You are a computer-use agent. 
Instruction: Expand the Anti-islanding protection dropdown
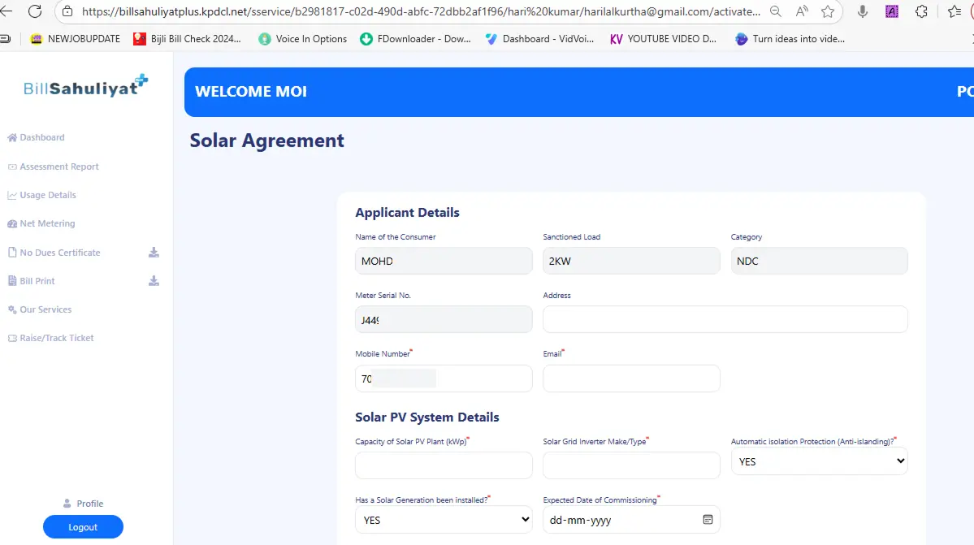(819, 461)
